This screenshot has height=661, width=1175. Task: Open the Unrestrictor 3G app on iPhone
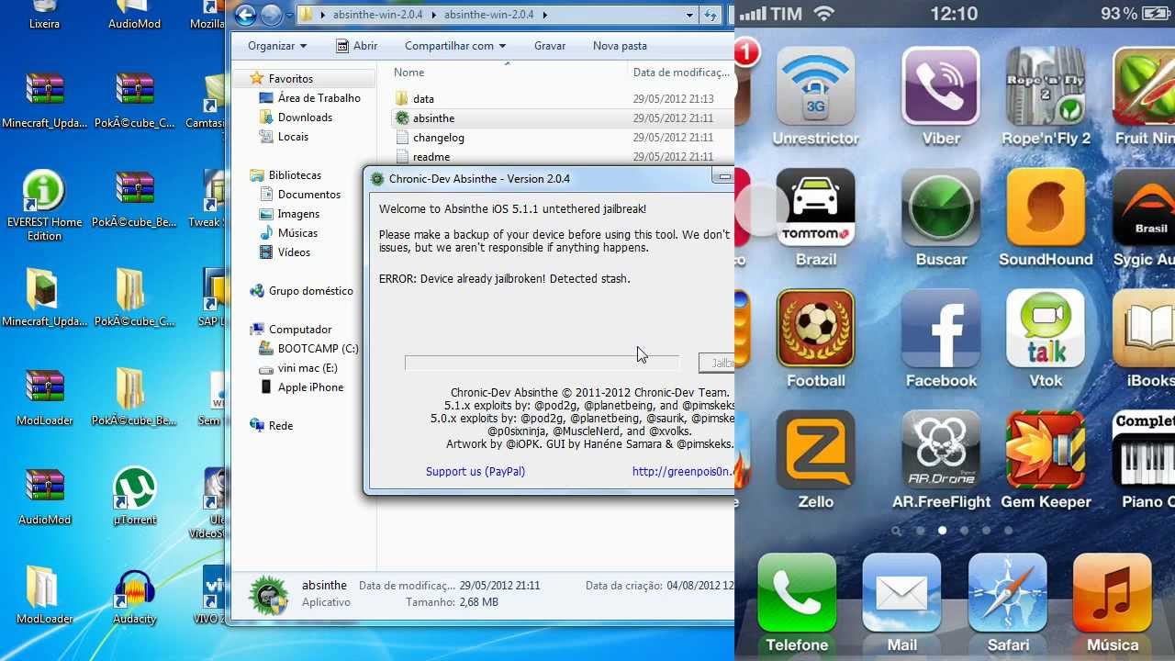pyautogui.click(x=815, y=87)
